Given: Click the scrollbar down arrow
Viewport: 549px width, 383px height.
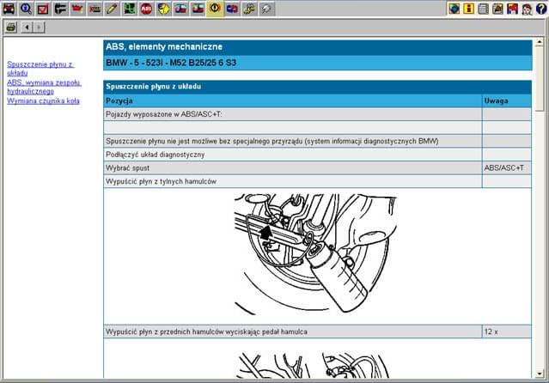Looking at the screenshot, I should tap(540, 374).
